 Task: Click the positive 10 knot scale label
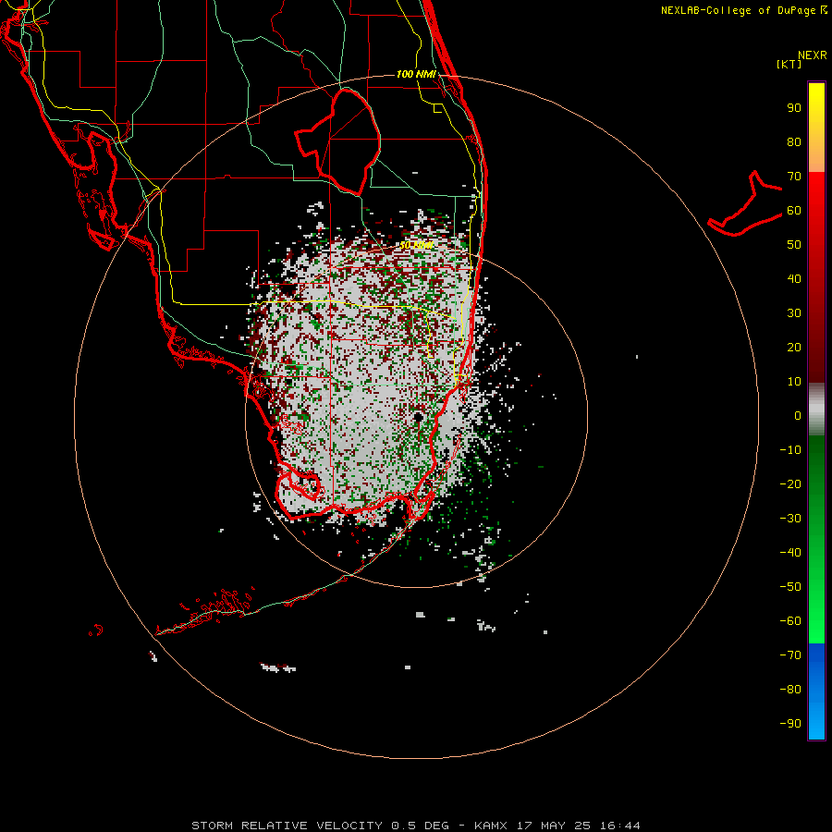[x=794, y=382]
